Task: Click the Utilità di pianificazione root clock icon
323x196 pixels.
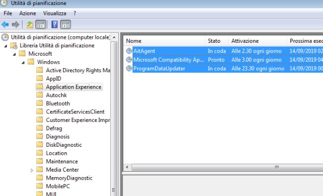Action: [x=5, y=37]
